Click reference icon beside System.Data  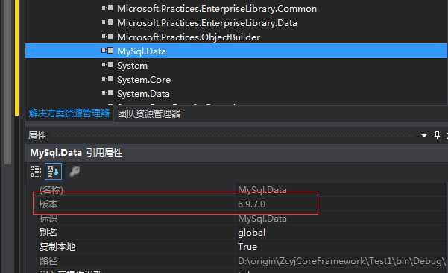click(107, 93)
